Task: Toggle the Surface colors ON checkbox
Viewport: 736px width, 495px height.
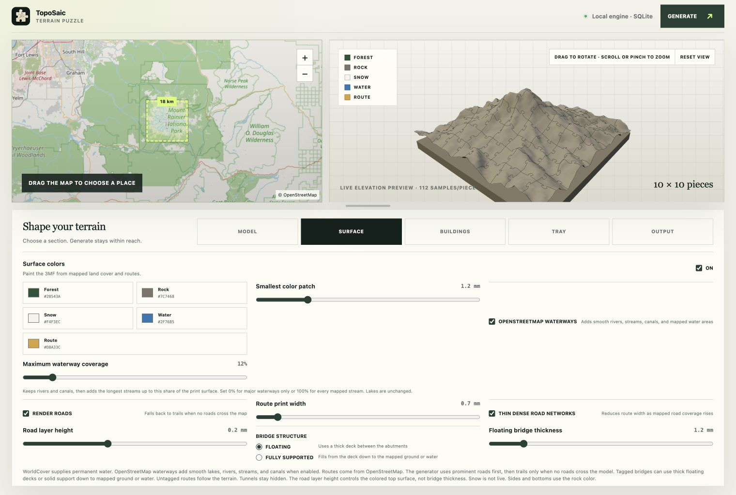Action: click(699, 268)
